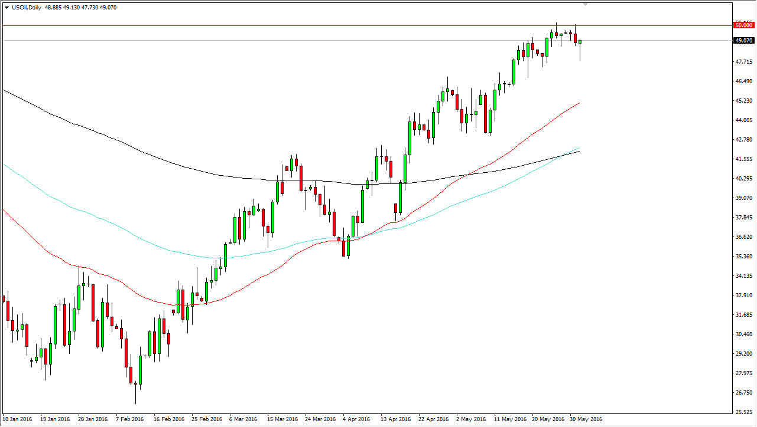Click the 35.360 price axis label
This screenshot has width=757, height=427.
743,256
